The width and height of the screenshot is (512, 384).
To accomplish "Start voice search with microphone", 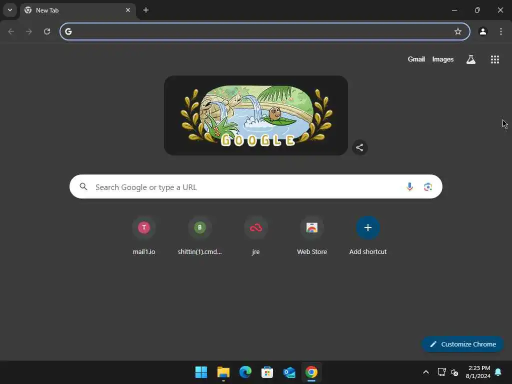I will (409, 186).
